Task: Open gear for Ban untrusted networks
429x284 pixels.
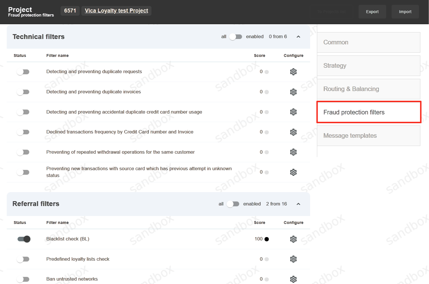Action: 293,279
